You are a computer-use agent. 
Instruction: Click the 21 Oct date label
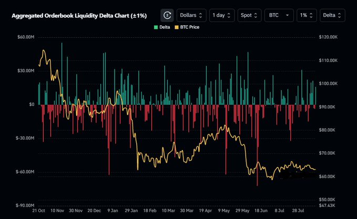38,211
